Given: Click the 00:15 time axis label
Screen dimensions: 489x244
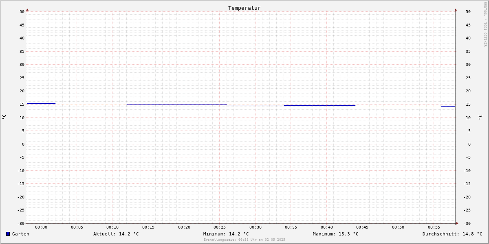Looking at the screenshot, I should click(148, 227).
